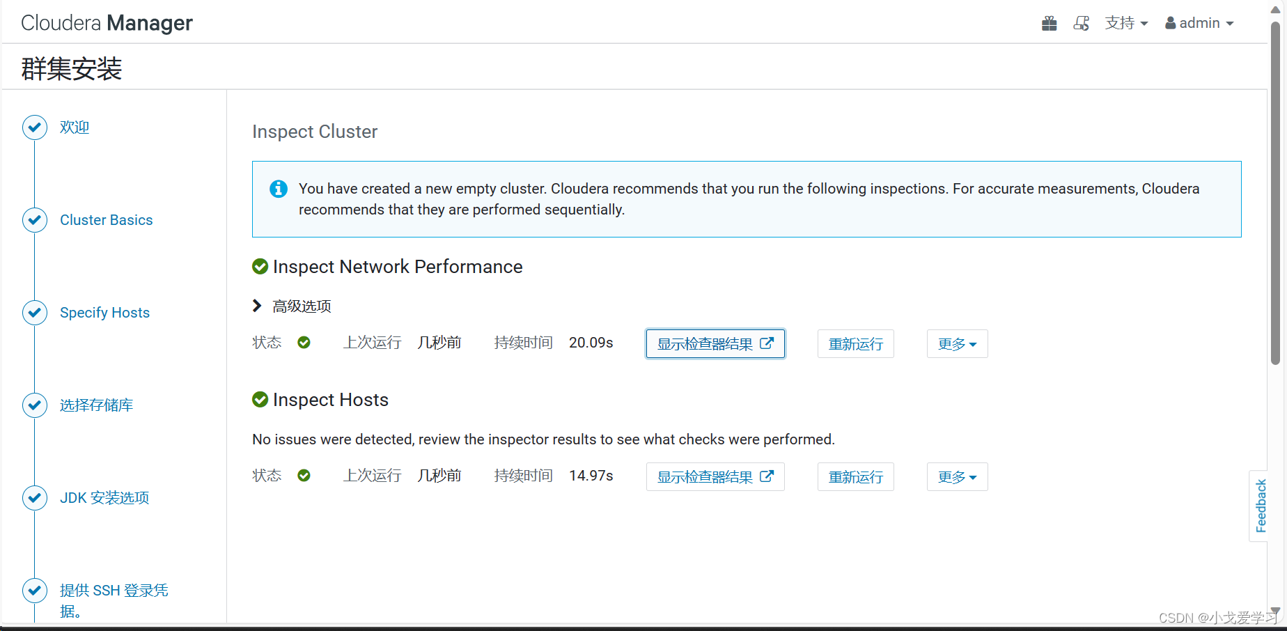Viewport: 1287px width, 631px height.
Task: Click the scrollbar up arrow
Action: [x=1276, y=9]
